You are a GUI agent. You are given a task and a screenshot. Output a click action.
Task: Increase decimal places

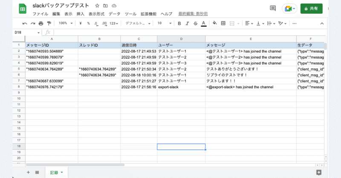(x=104, y=23)
